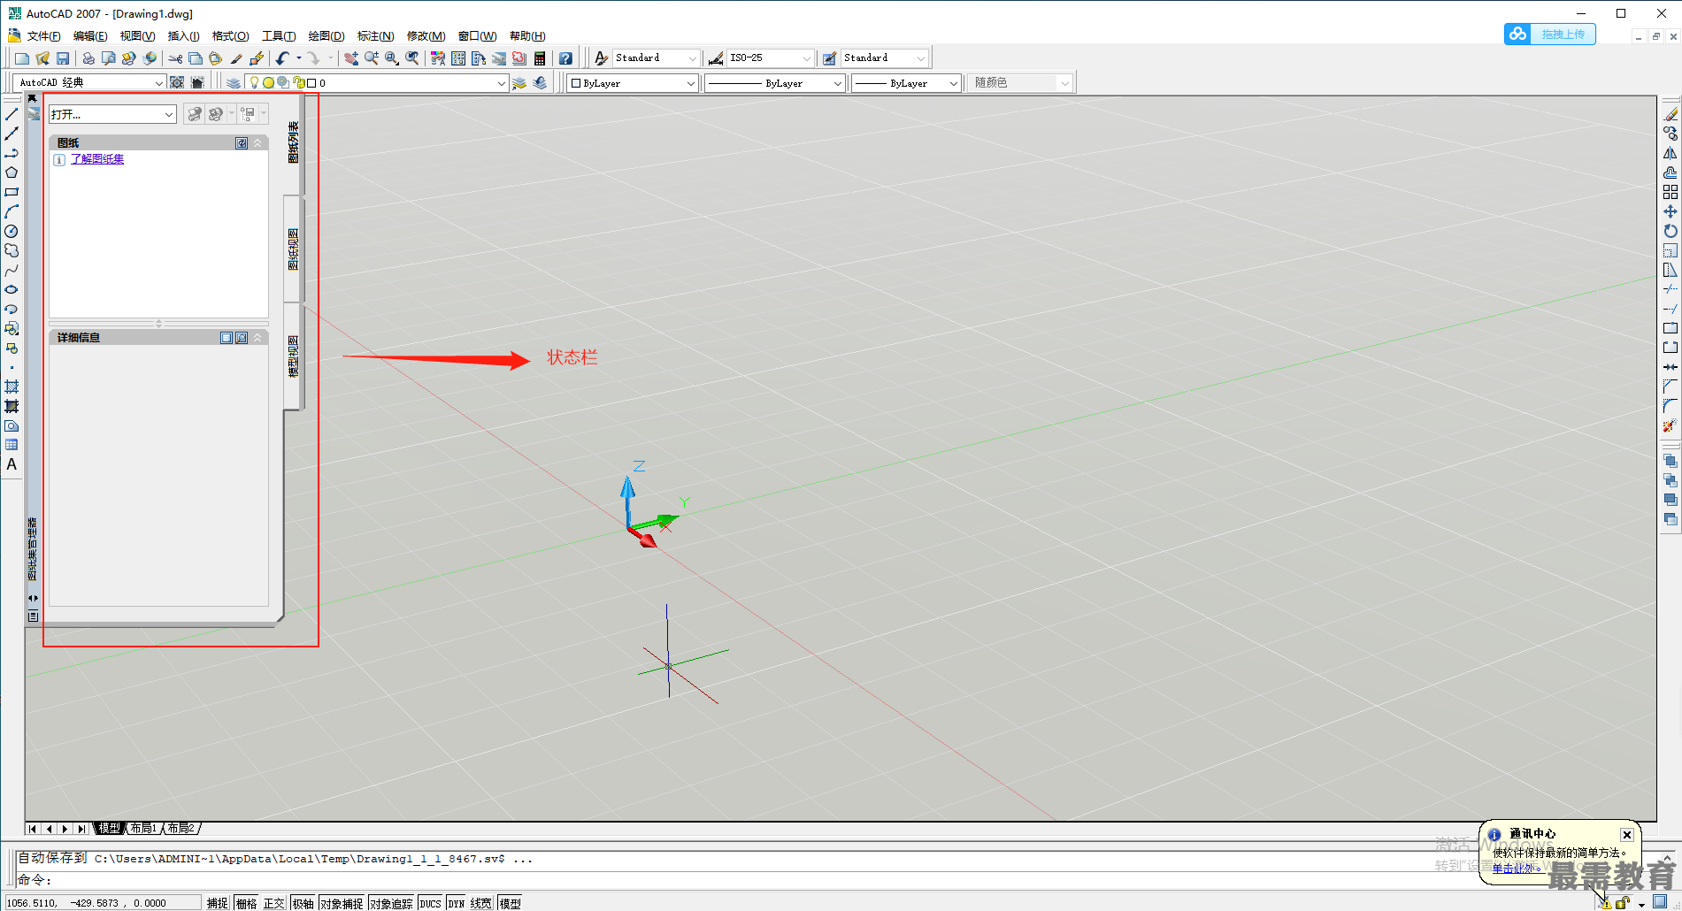This screenshot has height=911, width=1682.
Task: Save the drawing with the floppy icon
Action: click(62, 58)
